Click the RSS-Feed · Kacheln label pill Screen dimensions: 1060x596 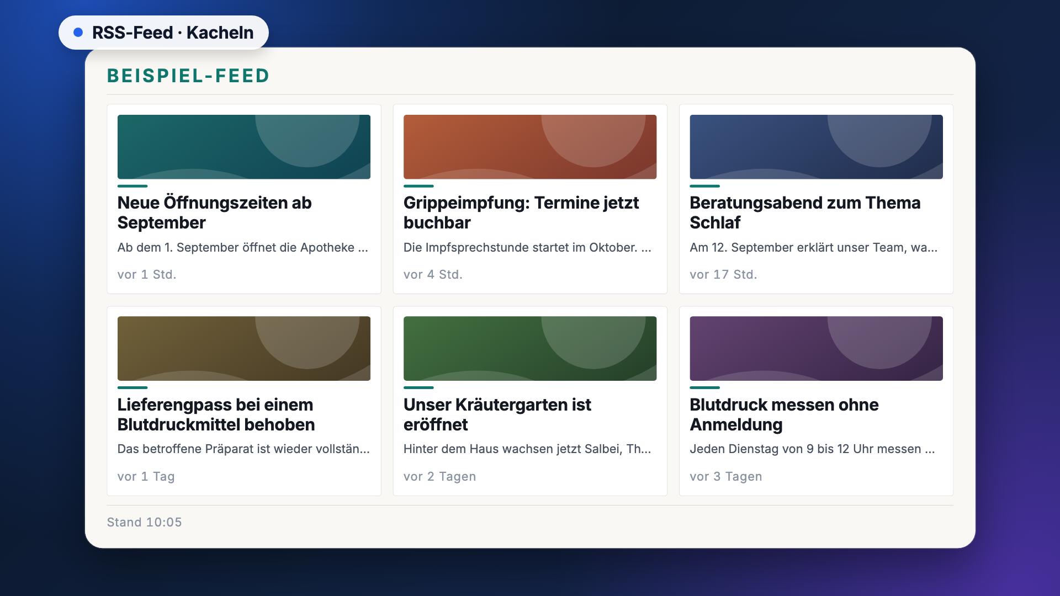tap(163, 33)
